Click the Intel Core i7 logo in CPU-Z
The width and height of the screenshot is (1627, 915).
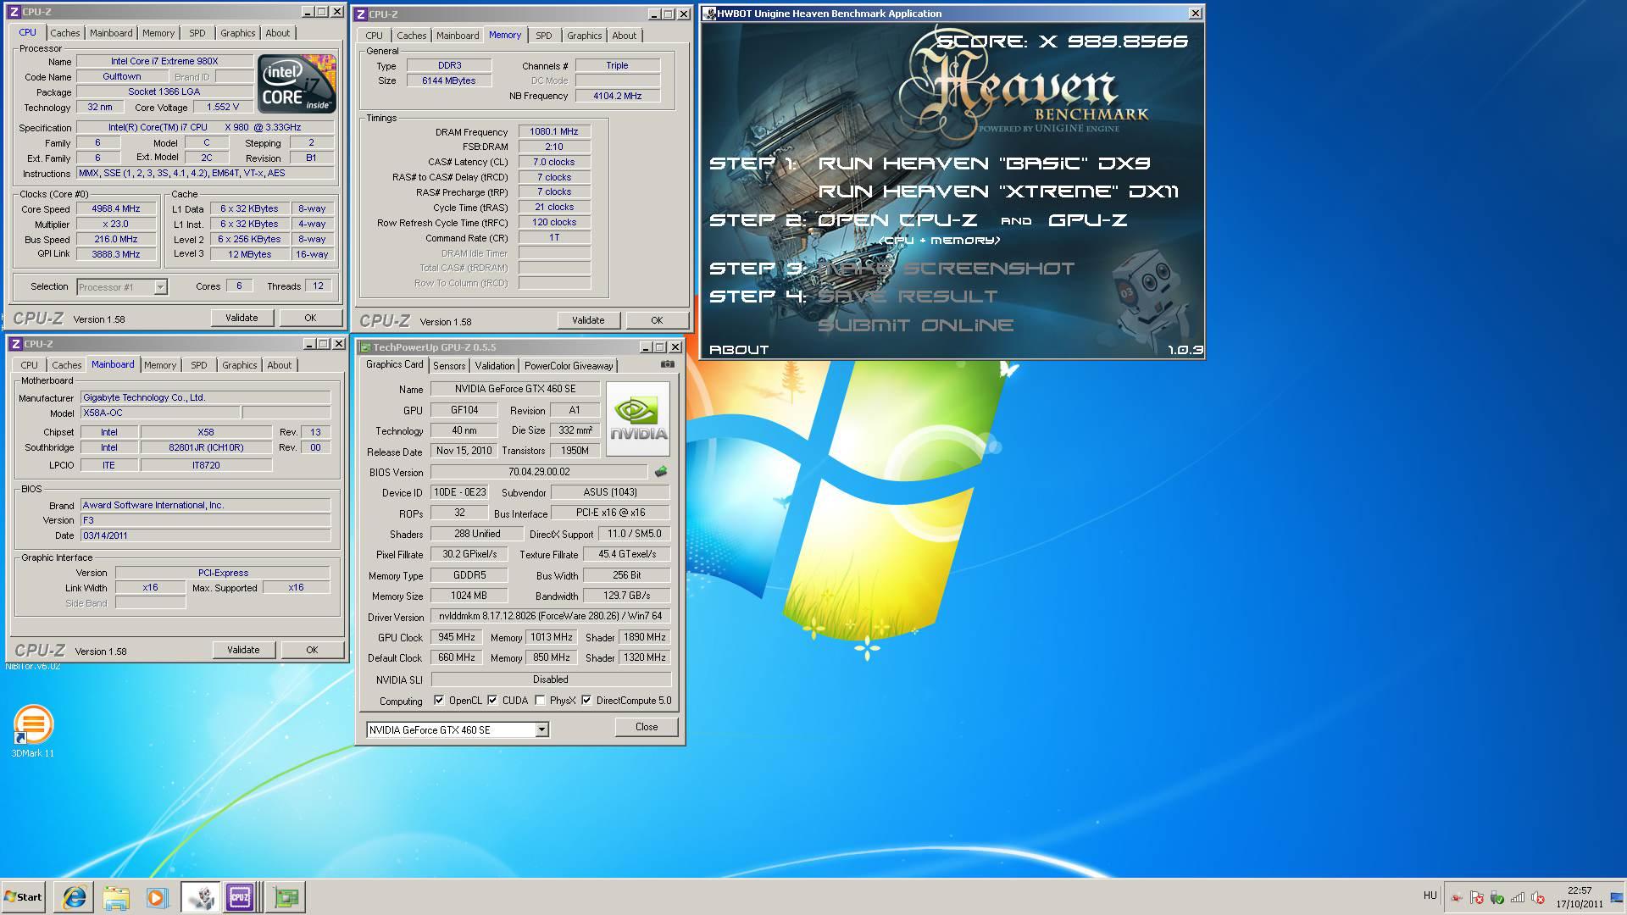click(297, 83)
